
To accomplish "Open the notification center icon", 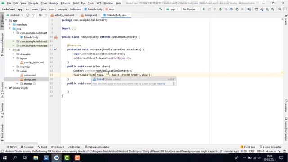I will click(281, 158).
